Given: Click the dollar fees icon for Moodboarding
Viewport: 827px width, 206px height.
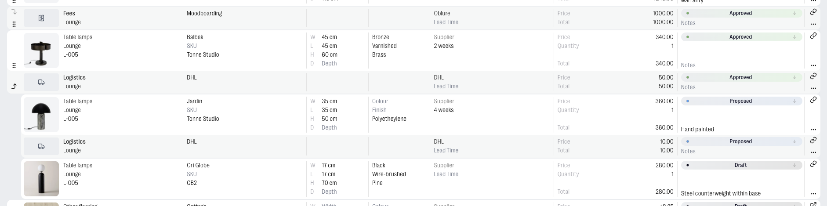Looking at the screenshot, I should [x=41, y=18].
